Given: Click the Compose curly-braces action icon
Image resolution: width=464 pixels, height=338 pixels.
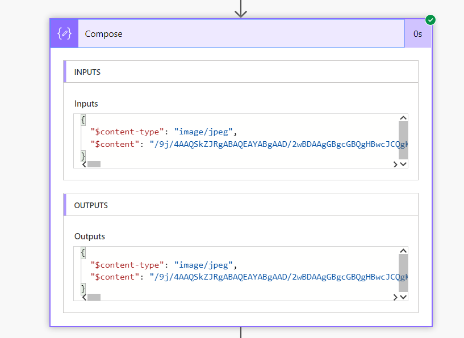Looking at the screenshot, I should [x=64, y=34].
